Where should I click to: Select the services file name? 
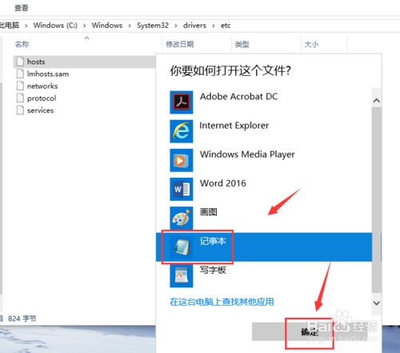[40, 110]
